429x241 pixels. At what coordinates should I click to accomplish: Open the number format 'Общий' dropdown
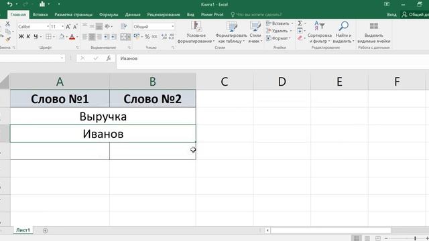(173, 27)
